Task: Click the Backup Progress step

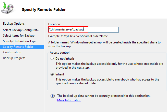Action: [x=14, y=58]
